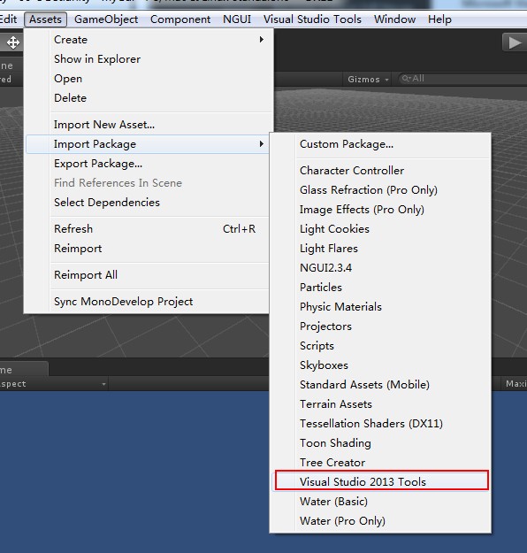Choose Export Package...
This screenshot has height=553, width=527.
pos(148,164)
